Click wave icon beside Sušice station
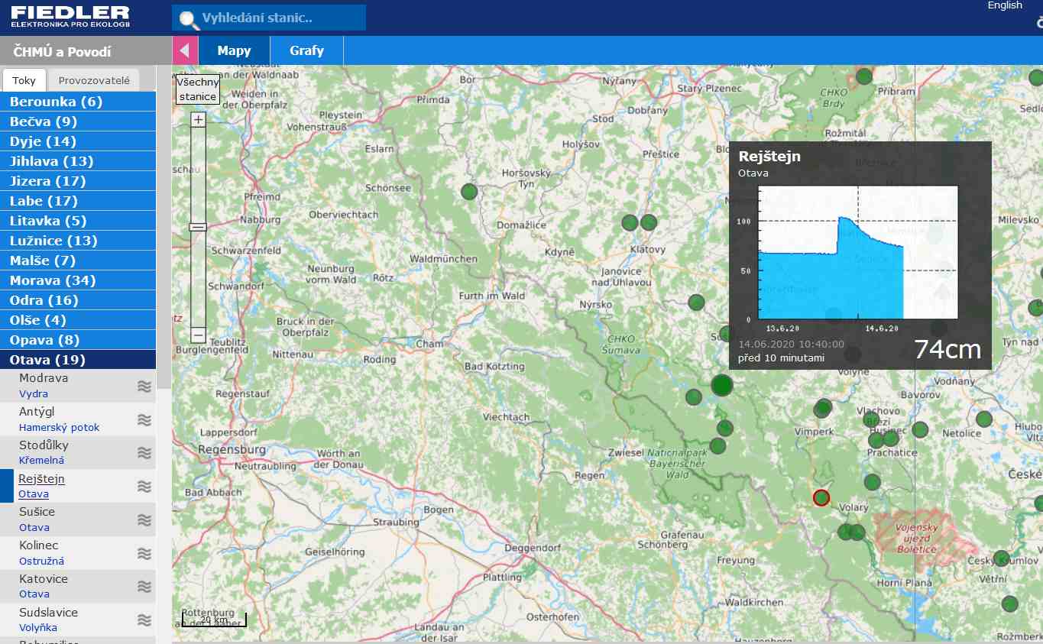The height and width of the screenshot is (644, 1043). click(144, 519)
